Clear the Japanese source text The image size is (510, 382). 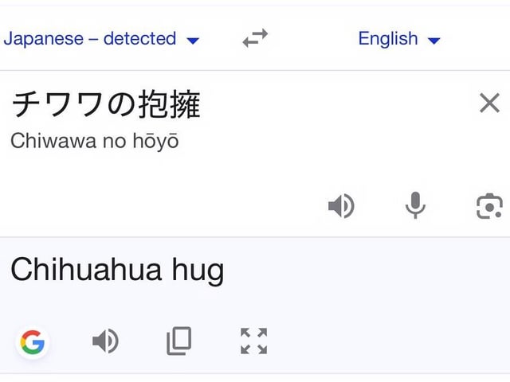coord(489,103)
